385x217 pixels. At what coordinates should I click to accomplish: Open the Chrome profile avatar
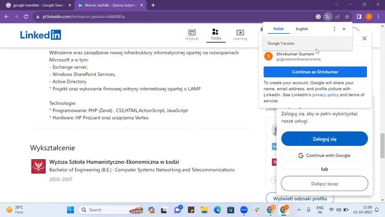coord(369,16)
